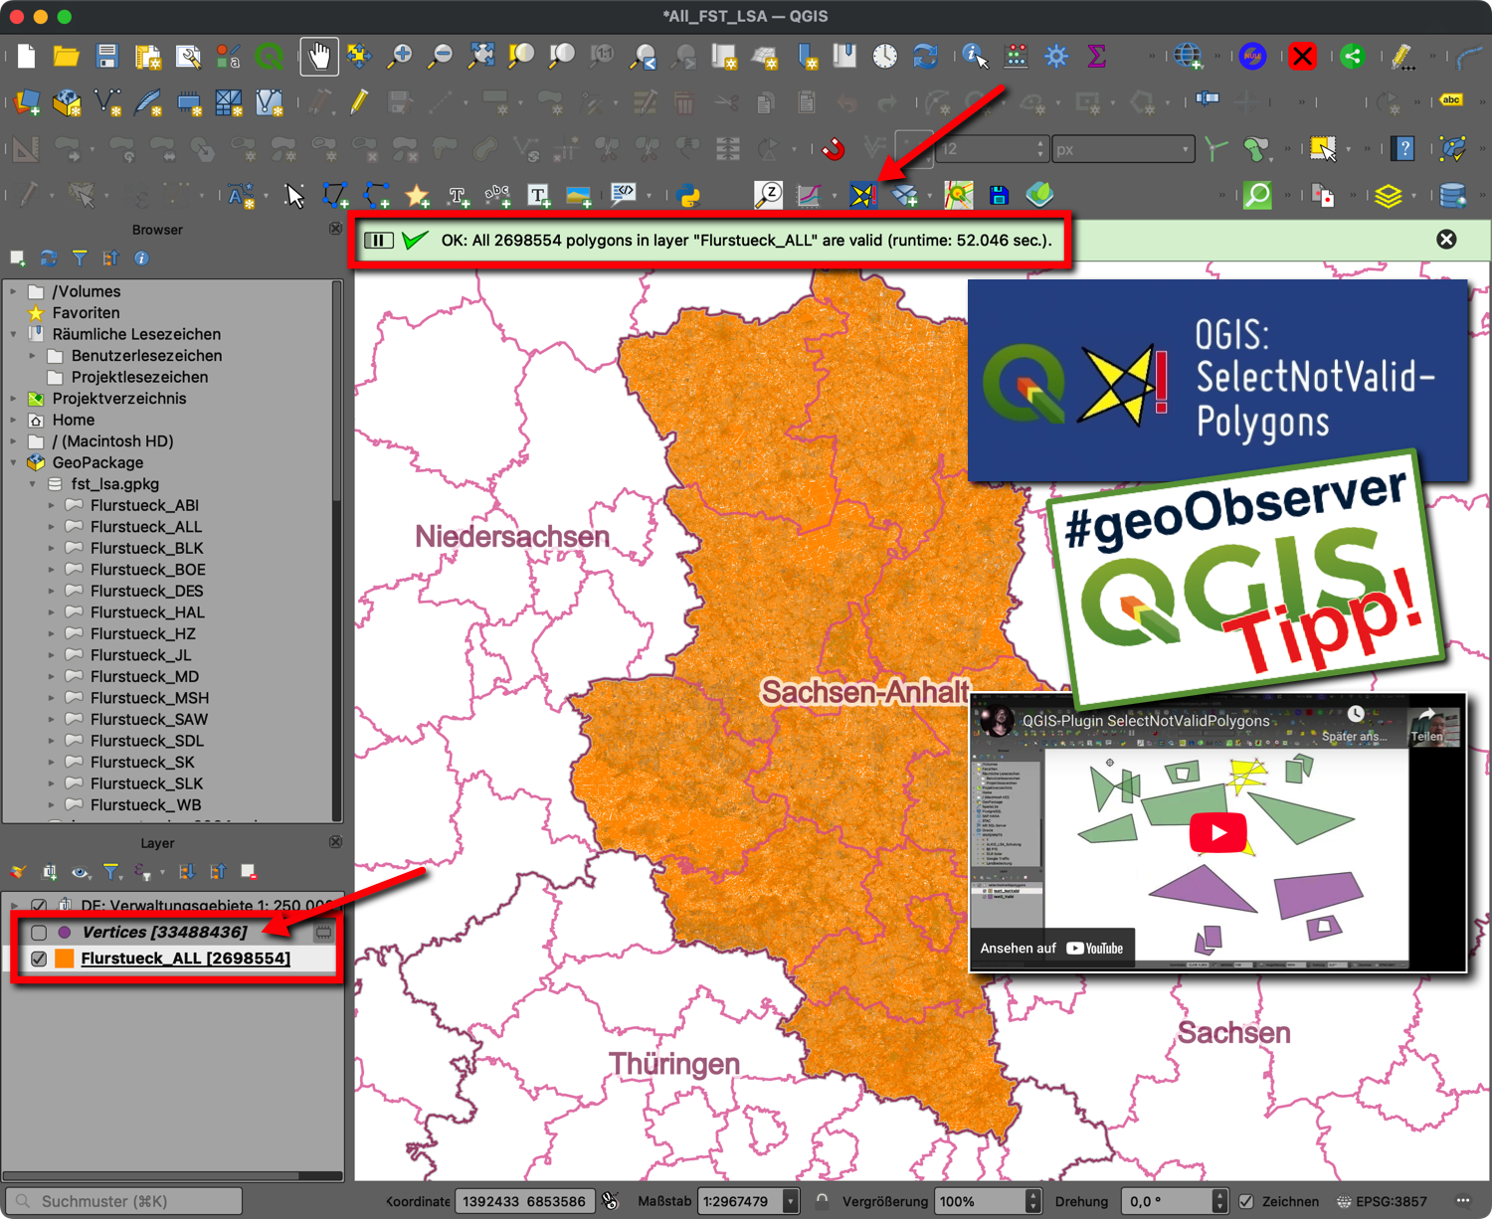
Task: Click the Koordinate input field
Action: [x=524, y=1201]
